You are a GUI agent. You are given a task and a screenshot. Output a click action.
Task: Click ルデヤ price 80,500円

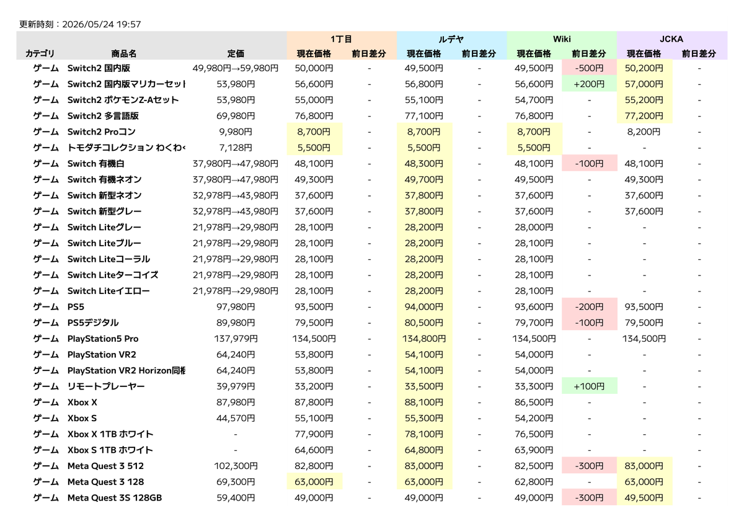tap(425, 323)
